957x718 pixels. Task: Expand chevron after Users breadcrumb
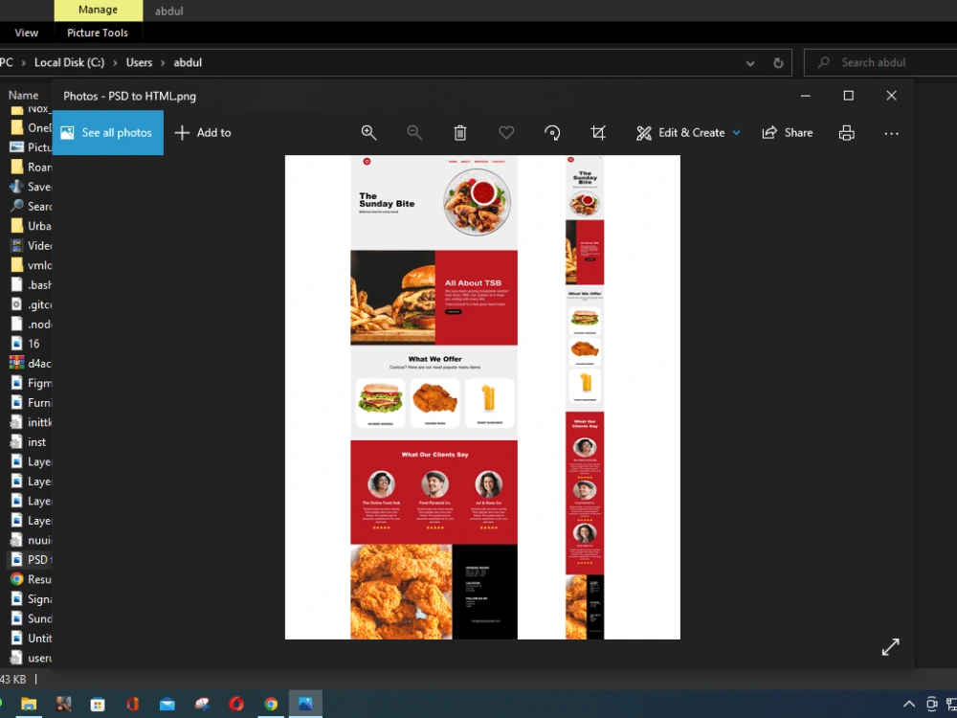pyautogui.click(x=163, y=63)
